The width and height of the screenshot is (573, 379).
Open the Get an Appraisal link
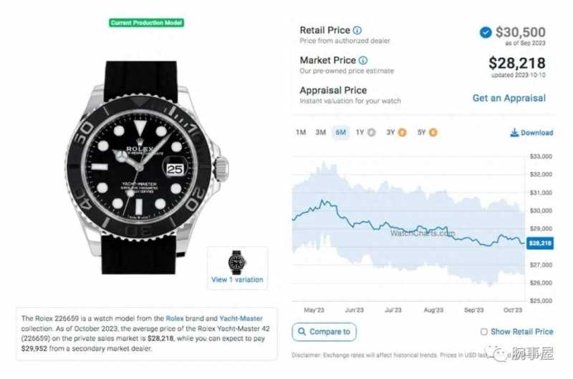pos(509,98)
